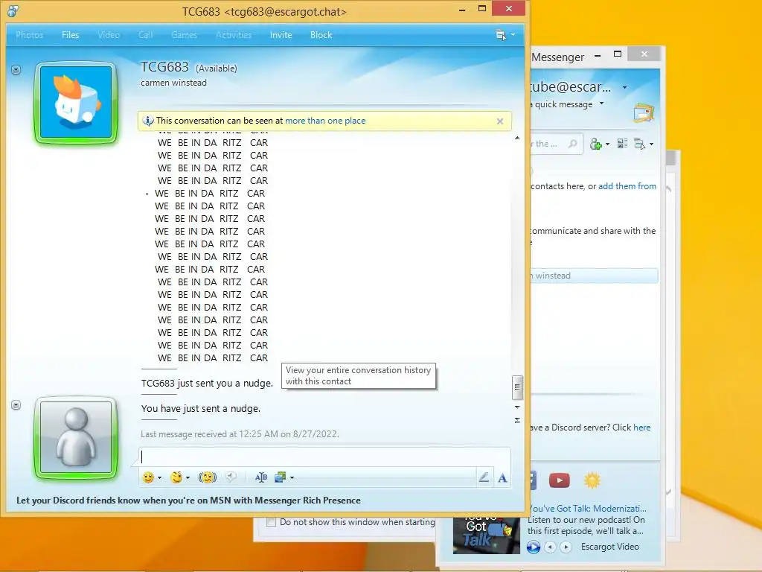Click the conversation scroll down arrow
762x572 pixels.
click(x=517, y=407)
